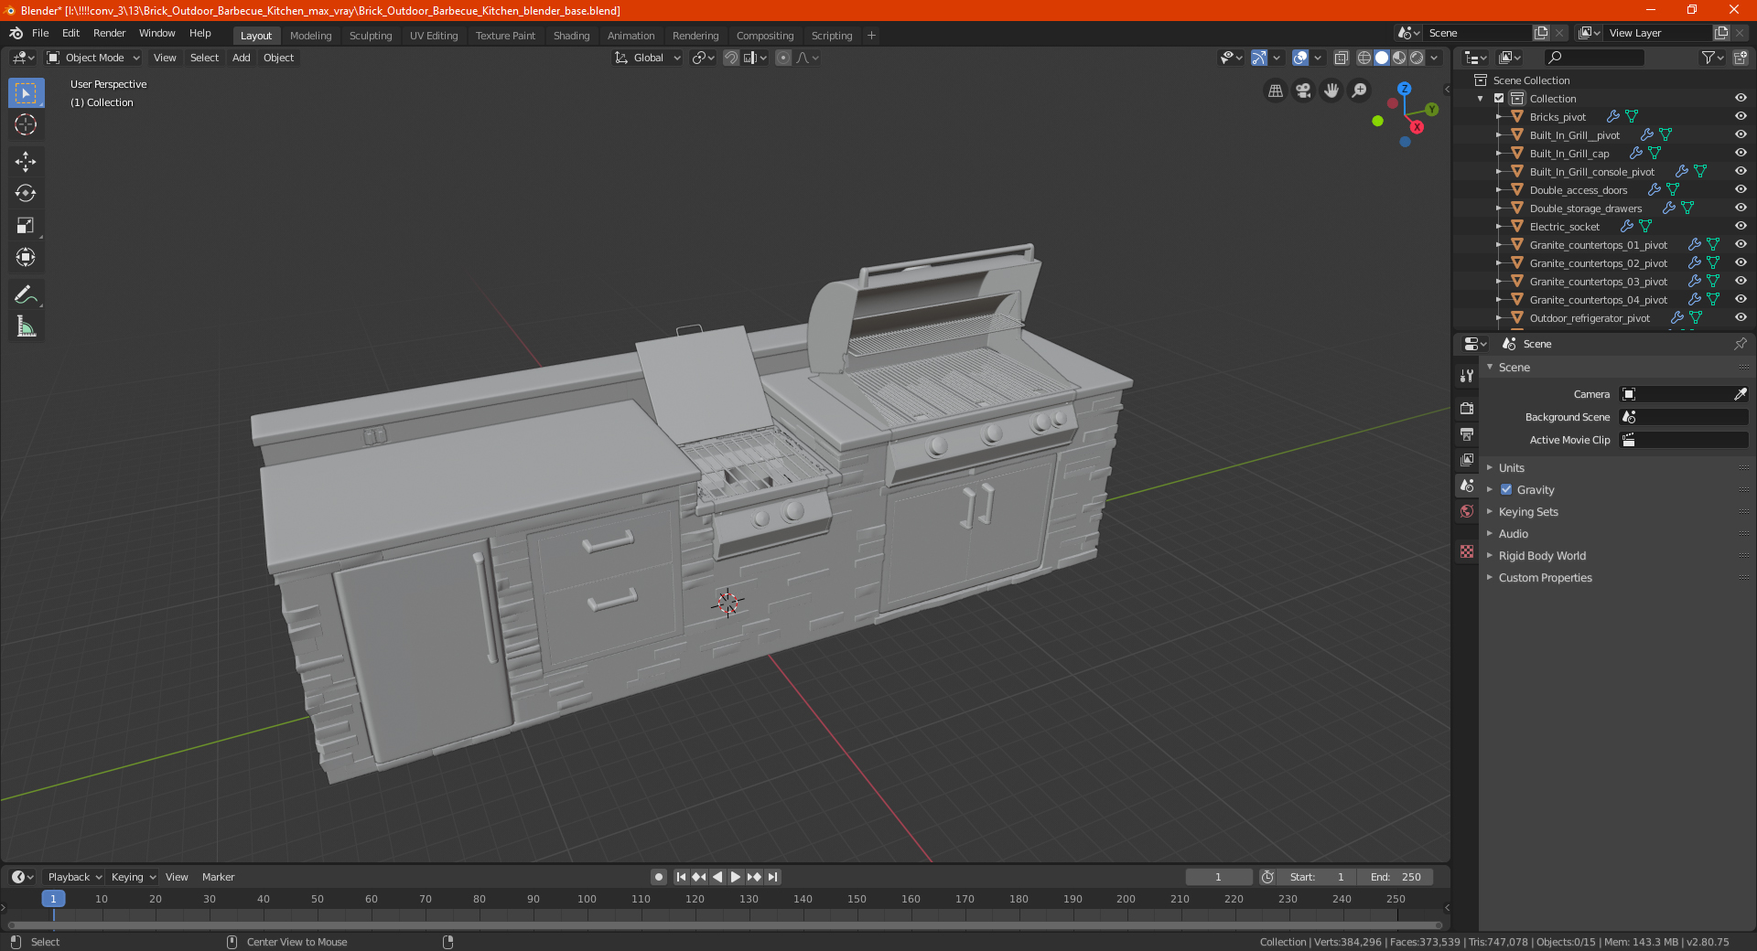Select the Scale tool
This screenshot has width=1757, height=951.
(26, 226)
